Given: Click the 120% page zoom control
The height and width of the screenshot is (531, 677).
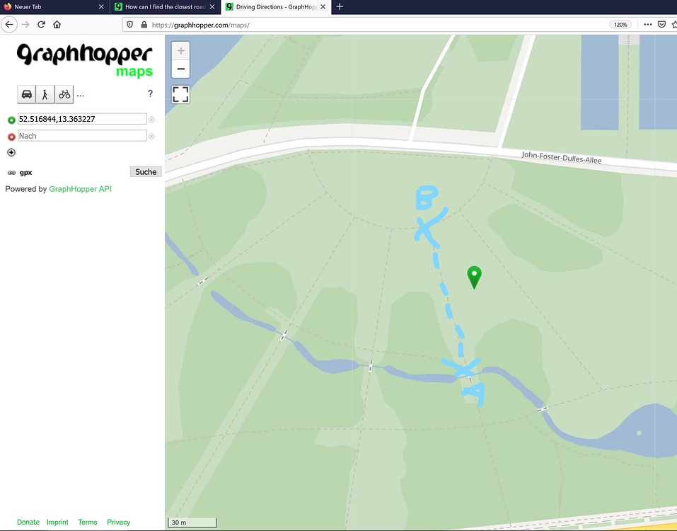Looking at the screenshot, I should [620, 24].
